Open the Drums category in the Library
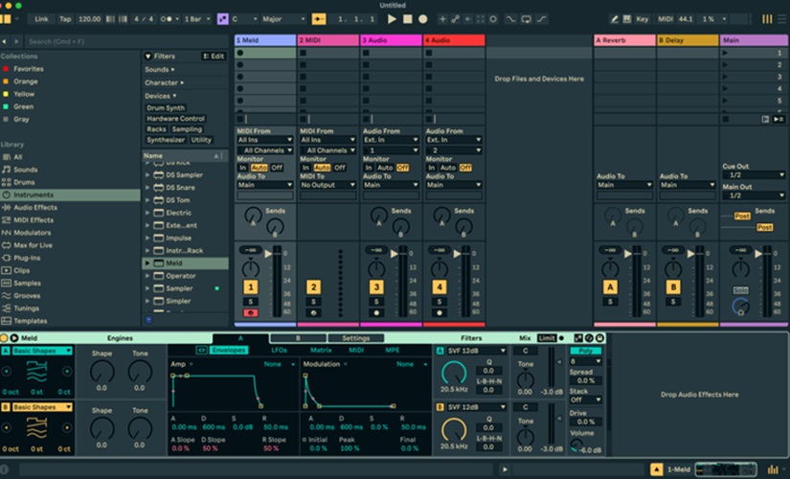790x479 pixels. [x=26, y=182]
